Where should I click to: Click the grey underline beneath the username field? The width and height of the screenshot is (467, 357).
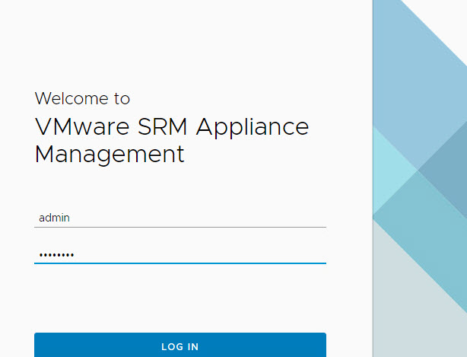click(179, 227)
